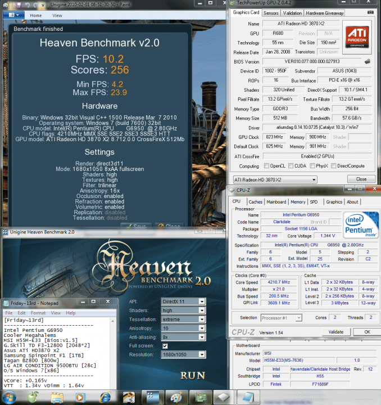The image size is (381, 405).
Task: Expand the Anisotropy 16 dropdown
Action: tap(202, 328)
